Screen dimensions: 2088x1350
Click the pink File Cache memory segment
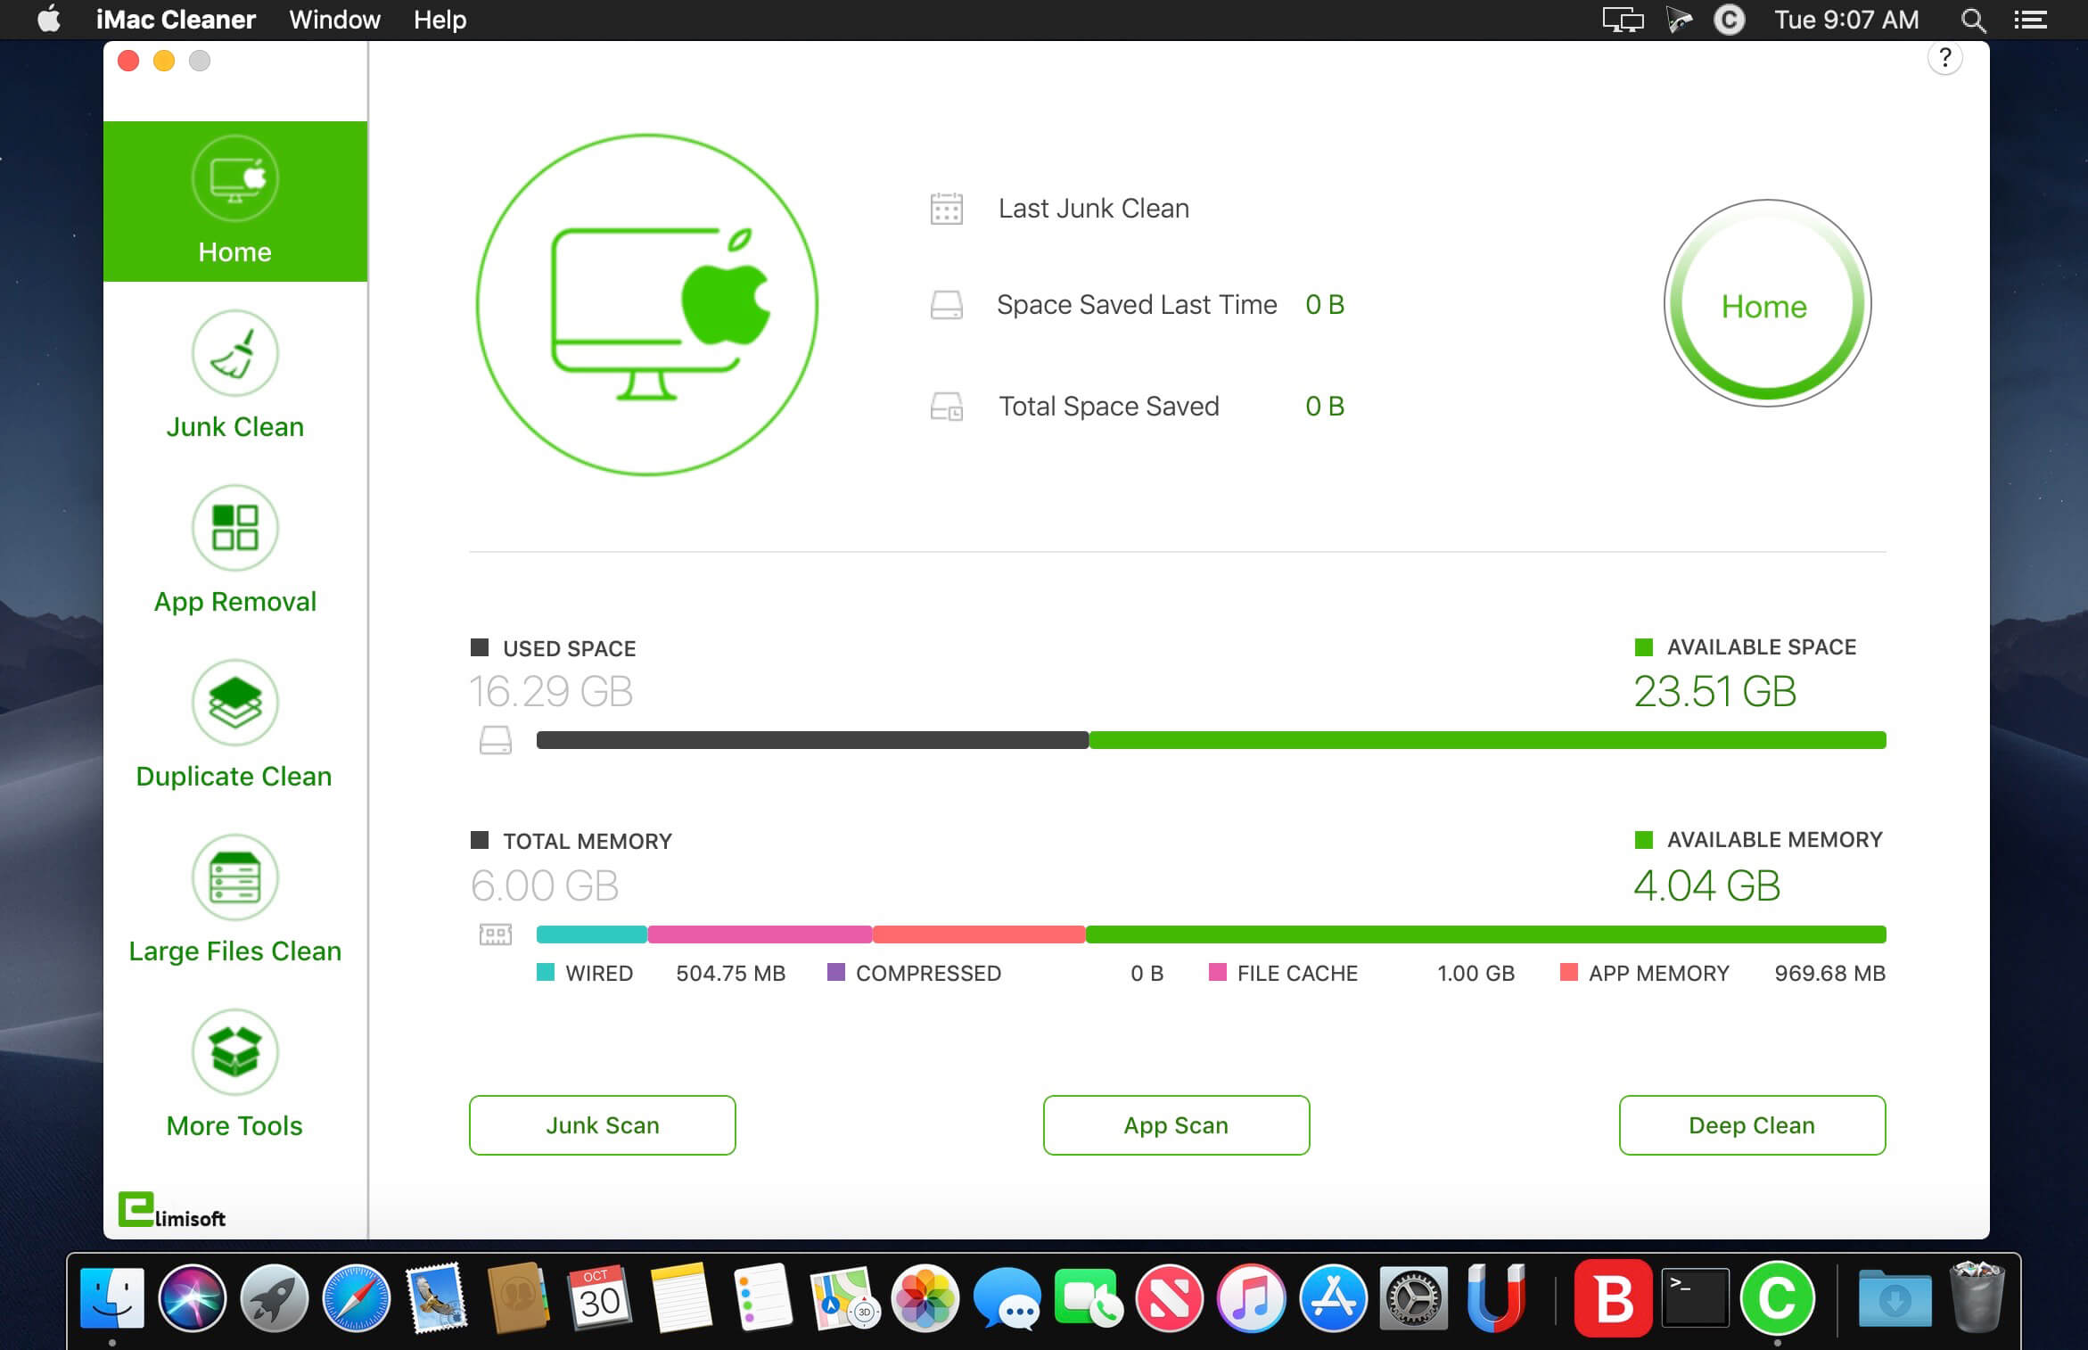coord(760,934)
